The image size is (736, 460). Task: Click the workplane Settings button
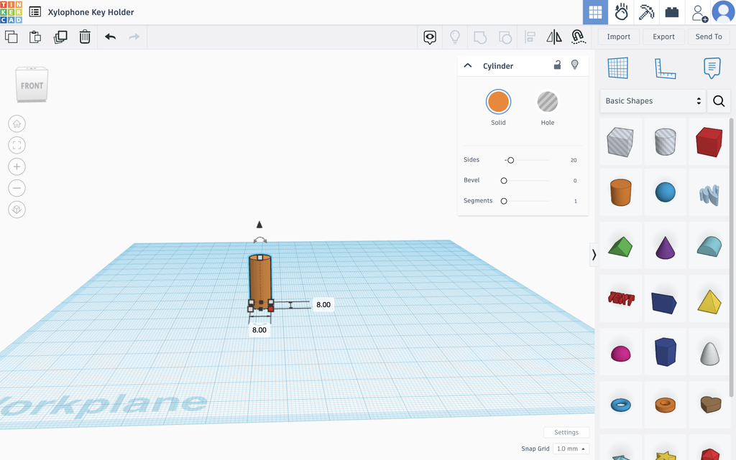point(566,432)
